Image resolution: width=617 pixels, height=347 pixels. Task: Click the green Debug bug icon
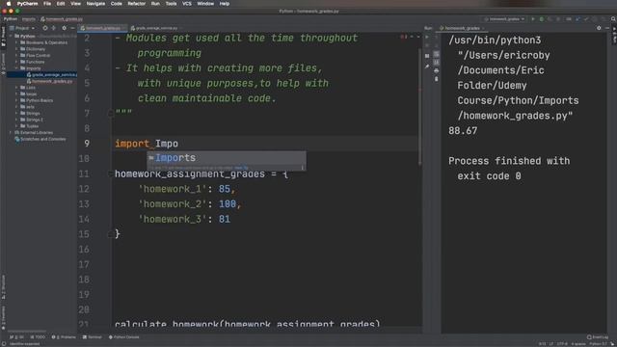[542, 19]
